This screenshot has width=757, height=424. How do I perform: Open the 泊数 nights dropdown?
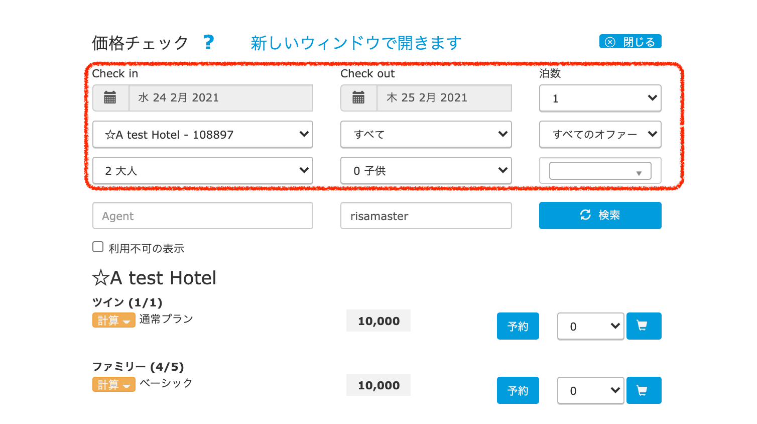click(600, 98)
